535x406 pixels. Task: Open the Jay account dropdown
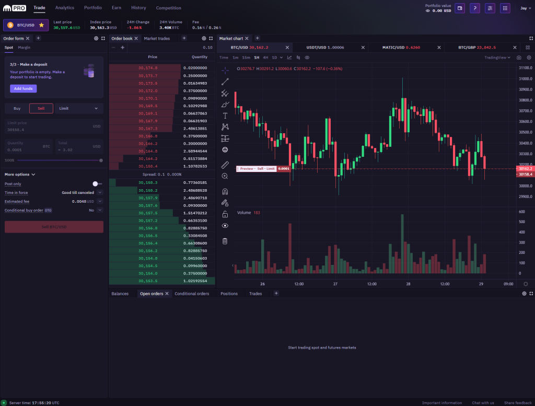tap(523, 8)
